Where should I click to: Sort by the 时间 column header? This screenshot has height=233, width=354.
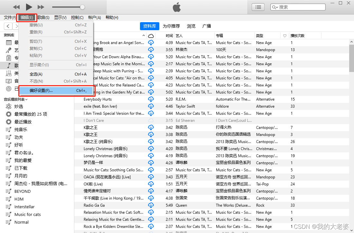[x=169, y=36]
